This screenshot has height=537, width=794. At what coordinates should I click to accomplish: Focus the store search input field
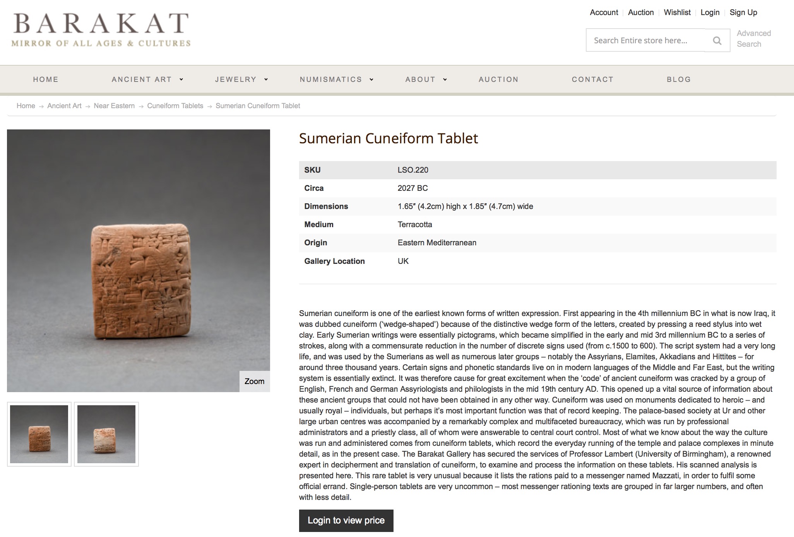[x=645, y=41]
